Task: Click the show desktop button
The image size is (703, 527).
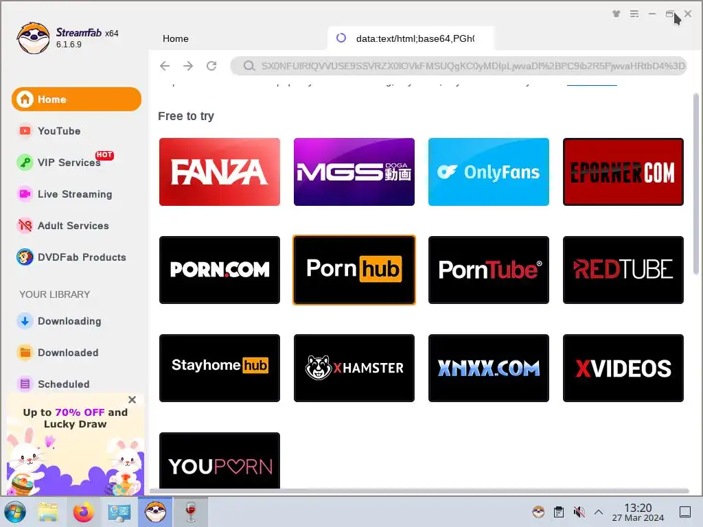Action: (685, 512)
